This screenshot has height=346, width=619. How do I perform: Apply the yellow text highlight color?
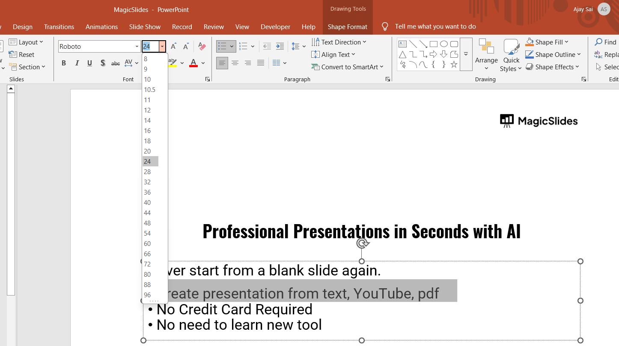(x=173, y=63)
